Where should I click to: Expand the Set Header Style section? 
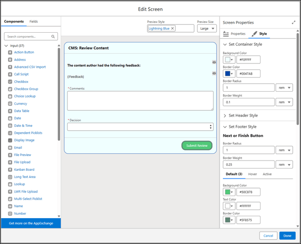coord(225,116)
